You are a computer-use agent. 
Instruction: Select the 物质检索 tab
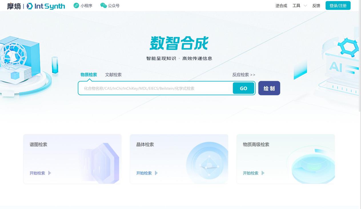tap(89, 75)
